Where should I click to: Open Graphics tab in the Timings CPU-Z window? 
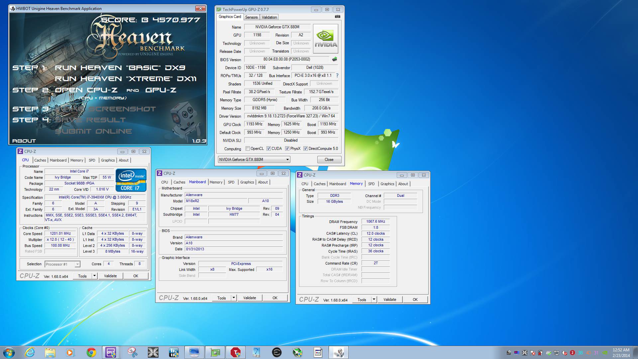tap(387, 184)
